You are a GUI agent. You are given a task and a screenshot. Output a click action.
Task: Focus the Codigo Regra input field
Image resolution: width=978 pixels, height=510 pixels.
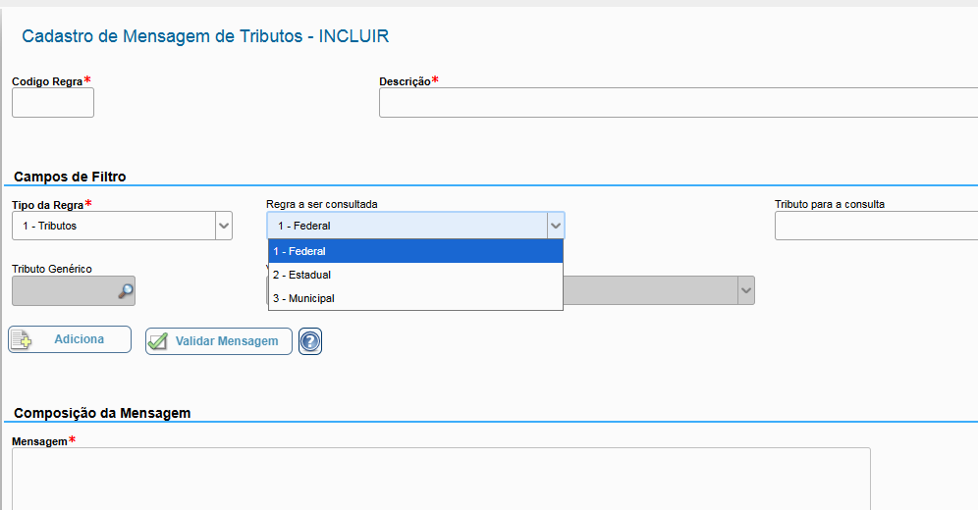53,103
